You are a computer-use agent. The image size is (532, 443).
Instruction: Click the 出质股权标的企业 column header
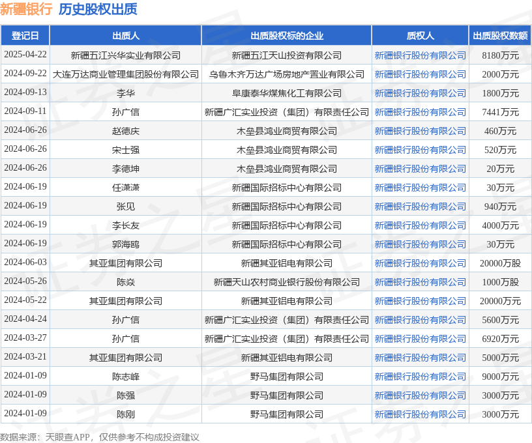click(x=287, y=36)
